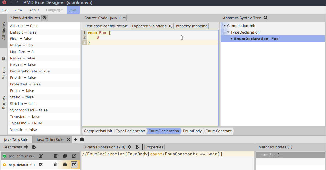This screenshot has width=326, height=170.
Task: Add a new rule tab with plus icon
Action: coord(76,139)
